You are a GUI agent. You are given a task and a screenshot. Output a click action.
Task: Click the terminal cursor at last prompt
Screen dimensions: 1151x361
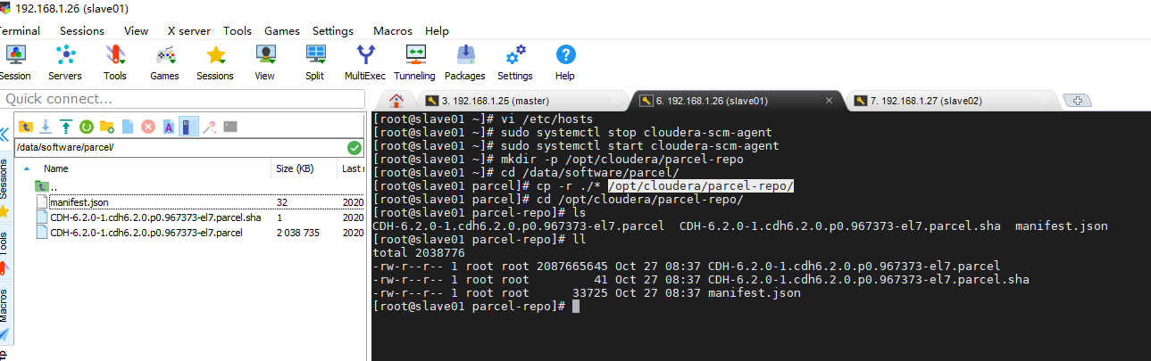point(576,306)
